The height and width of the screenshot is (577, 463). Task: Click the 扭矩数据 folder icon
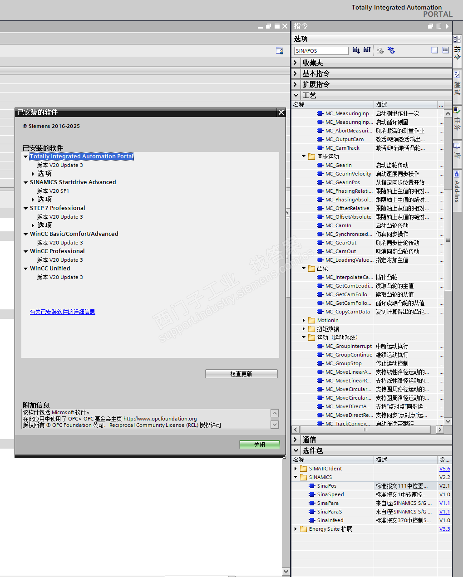tap(312, 329)
